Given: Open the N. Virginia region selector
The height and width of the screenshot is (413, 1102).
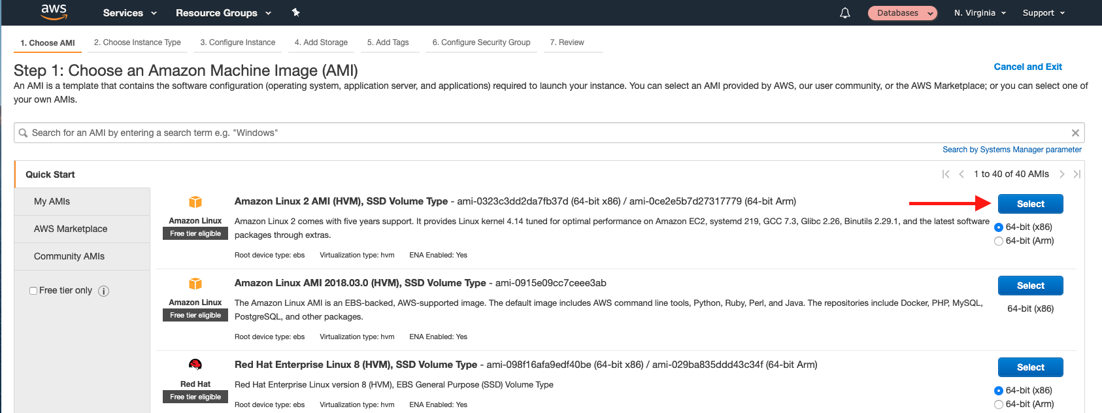Looking at the screenshot, I should (x=980, y=13).
